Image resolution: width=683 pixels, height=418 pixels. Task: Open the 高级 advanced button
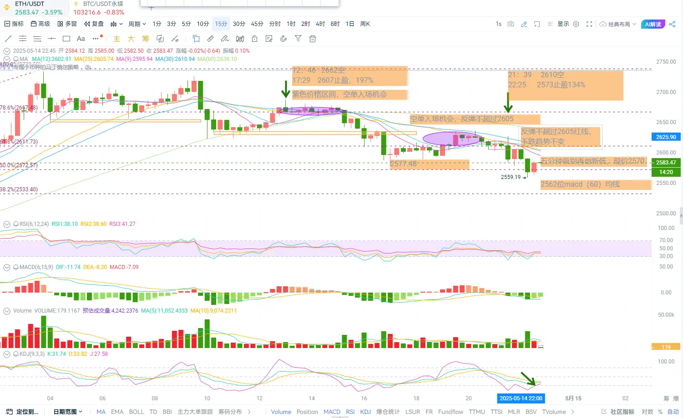click(40, 24)
